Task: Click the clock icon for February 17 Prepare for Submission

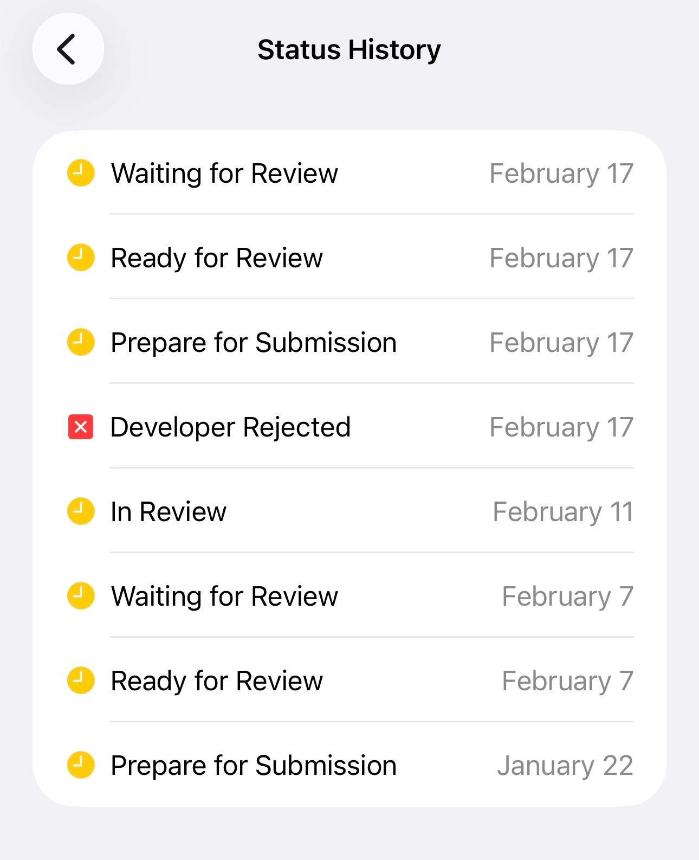Action: (x=81, y=342)
